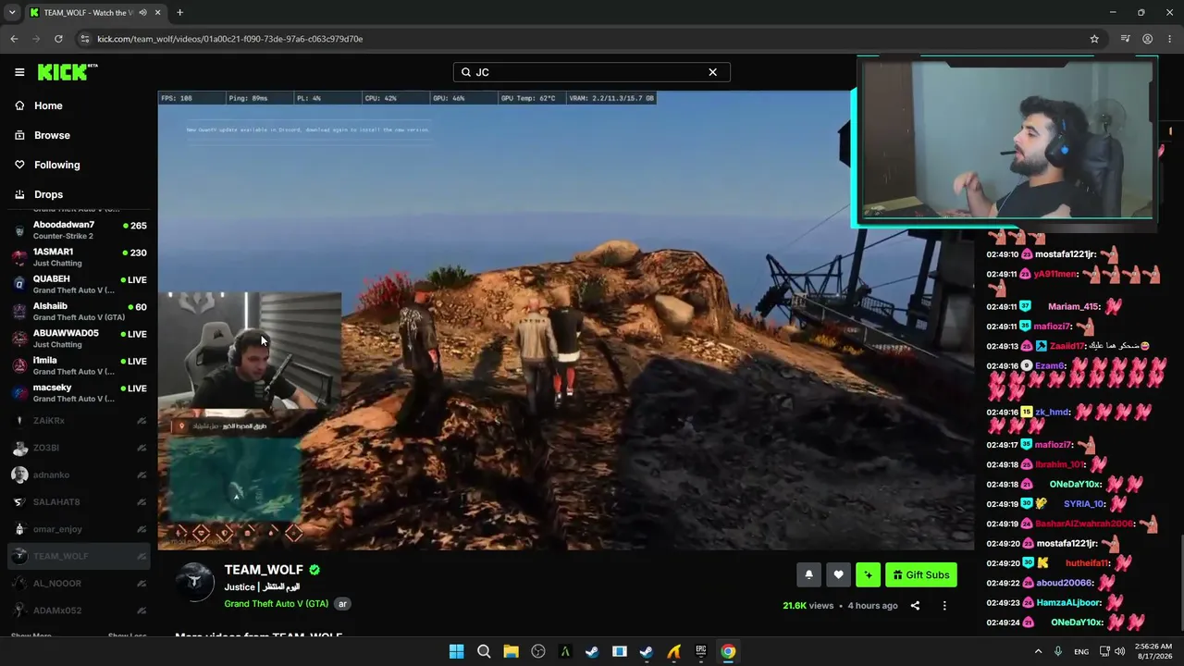Click the 'ar' language tag
Screen dimensions: 1184x666
[342, 604]
